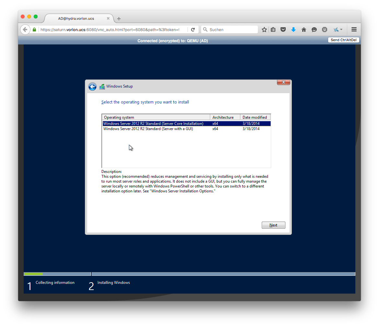The width and height of the screenshot is (379, 327).
Task: Open the downloads arrow icon
Action: click(293, 30)
